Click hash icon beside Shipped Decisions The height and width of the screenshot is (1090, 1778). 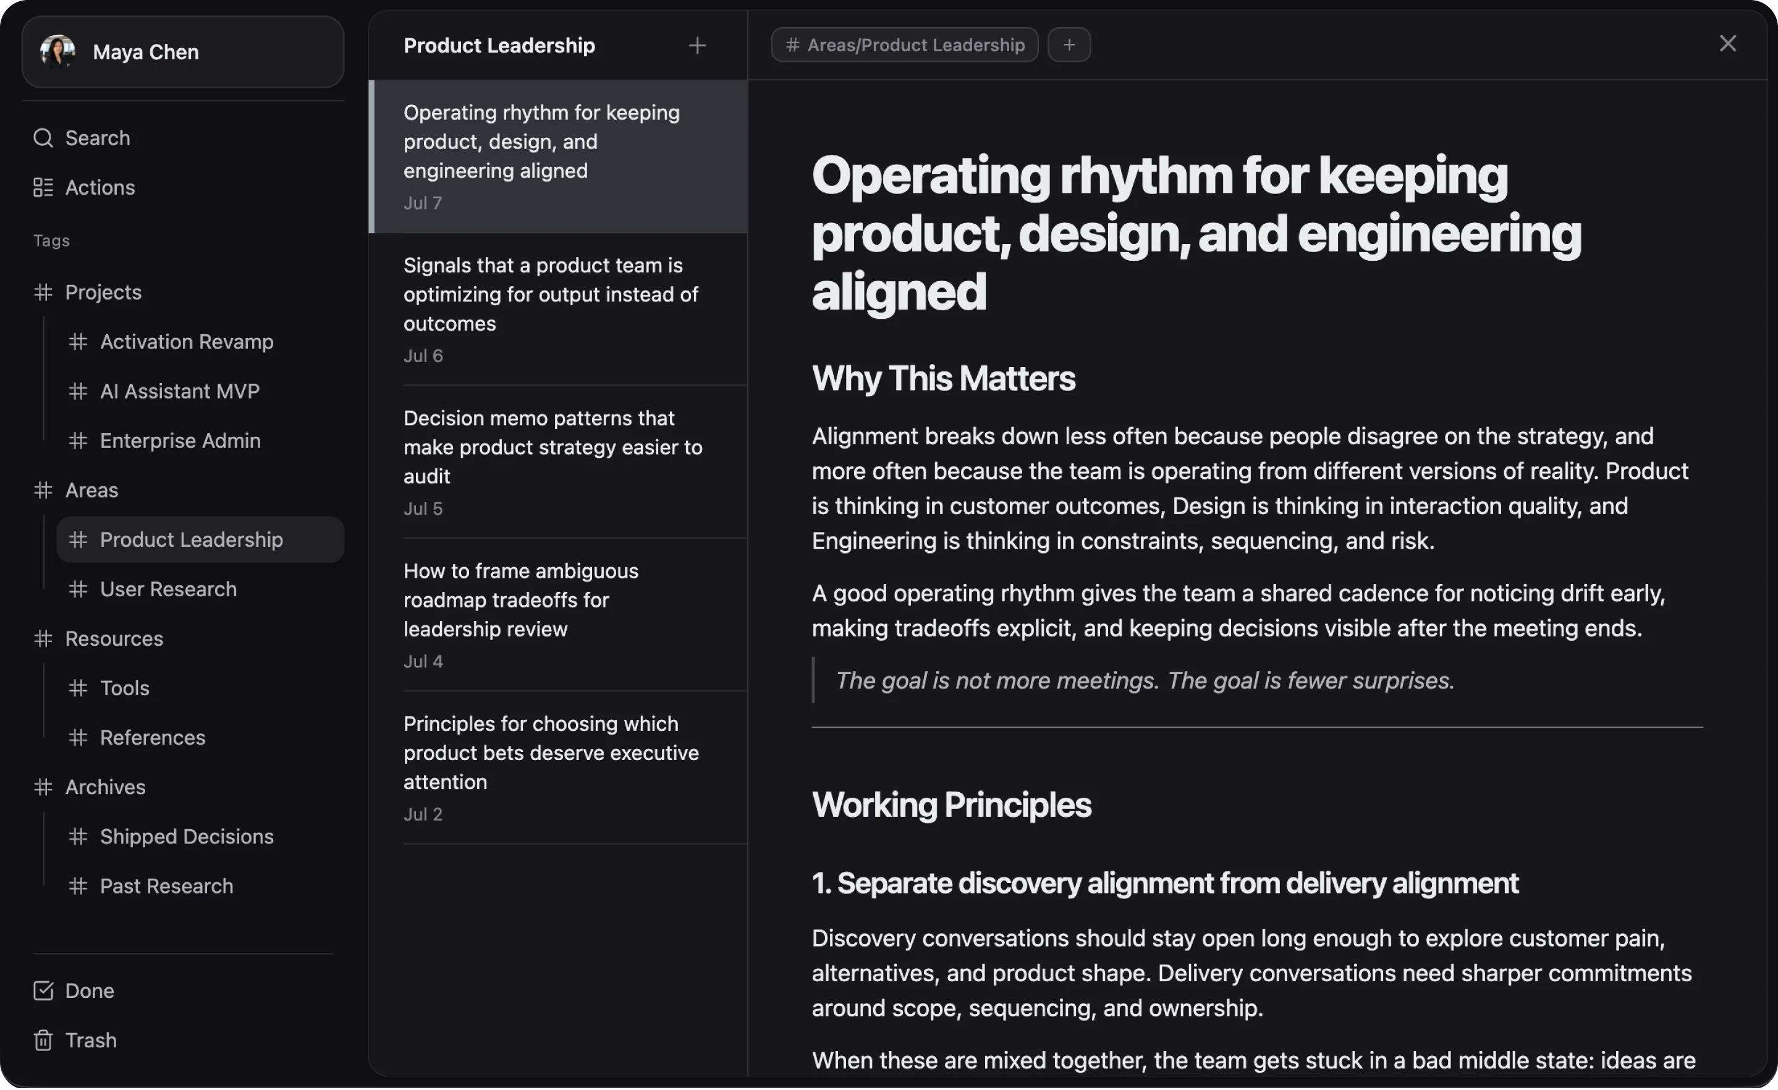[x=78, y=837]
